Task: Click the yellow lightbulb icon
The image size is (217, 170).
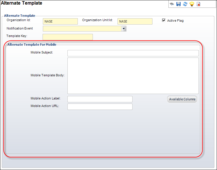Action: (192, 4)
